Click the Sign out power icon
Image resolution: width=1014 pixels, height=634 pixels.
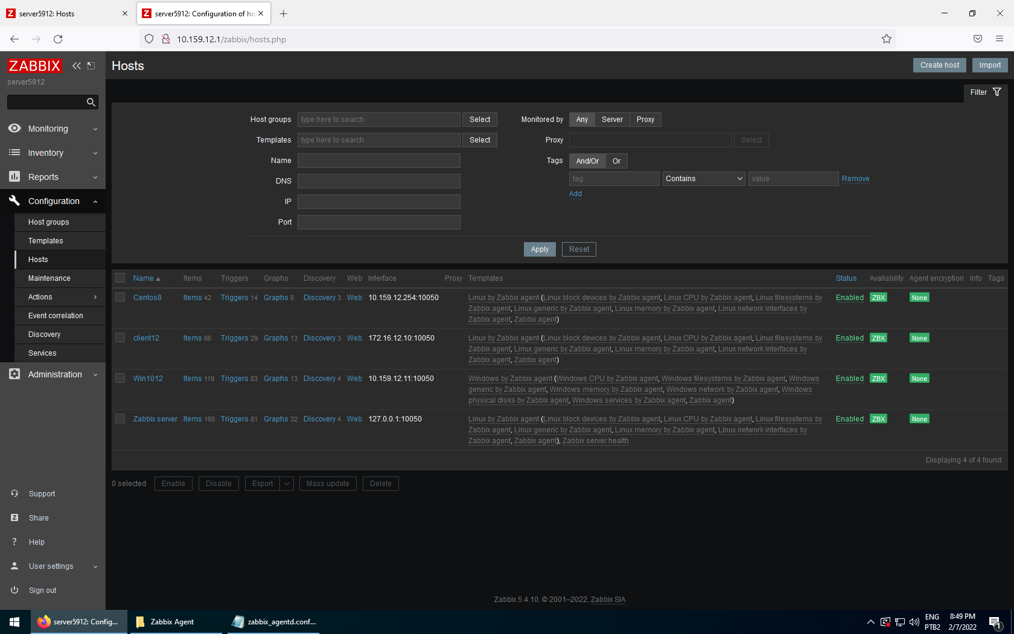coord(14,590)
